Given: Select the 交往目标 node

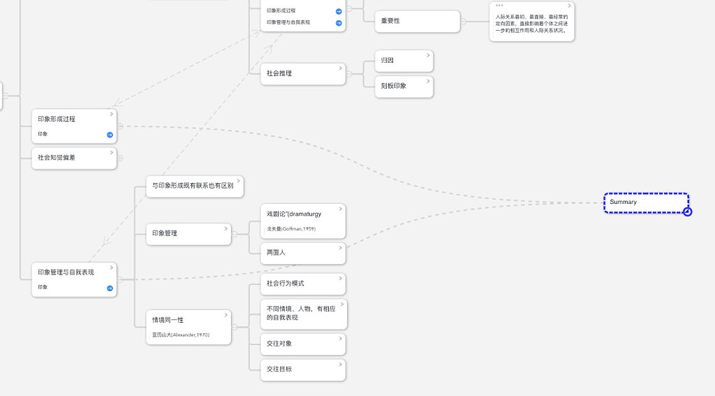Looking at the screenshot, I should pos(302,369).
